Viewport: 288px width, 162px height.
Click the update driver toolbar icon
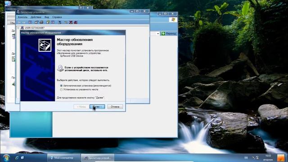(66, 22)
